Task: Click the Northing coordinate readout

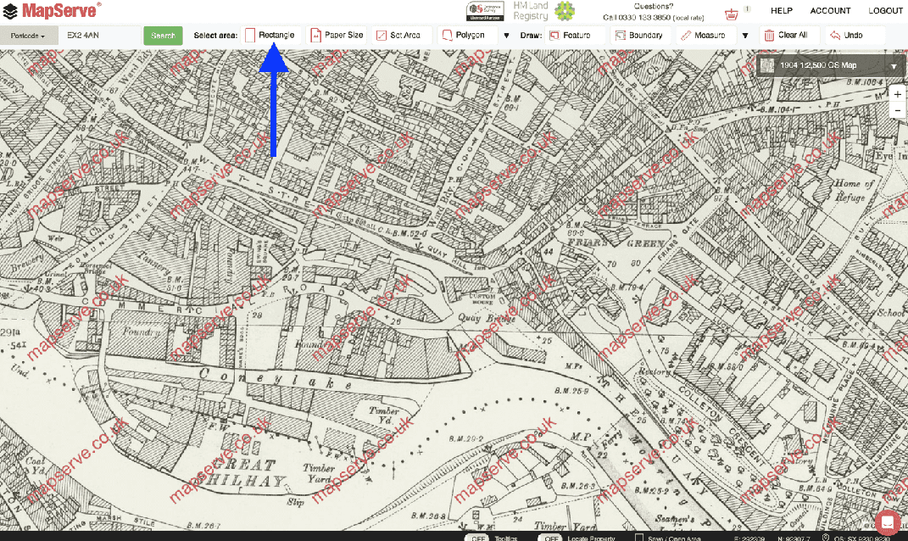Action: [794, 538]
